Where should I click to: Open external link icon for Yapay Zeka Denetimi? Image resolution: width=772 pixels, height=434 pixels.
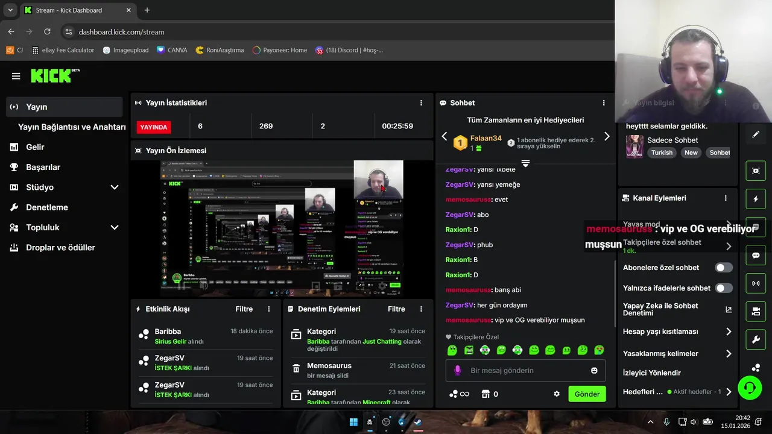[x=729, y=309]
